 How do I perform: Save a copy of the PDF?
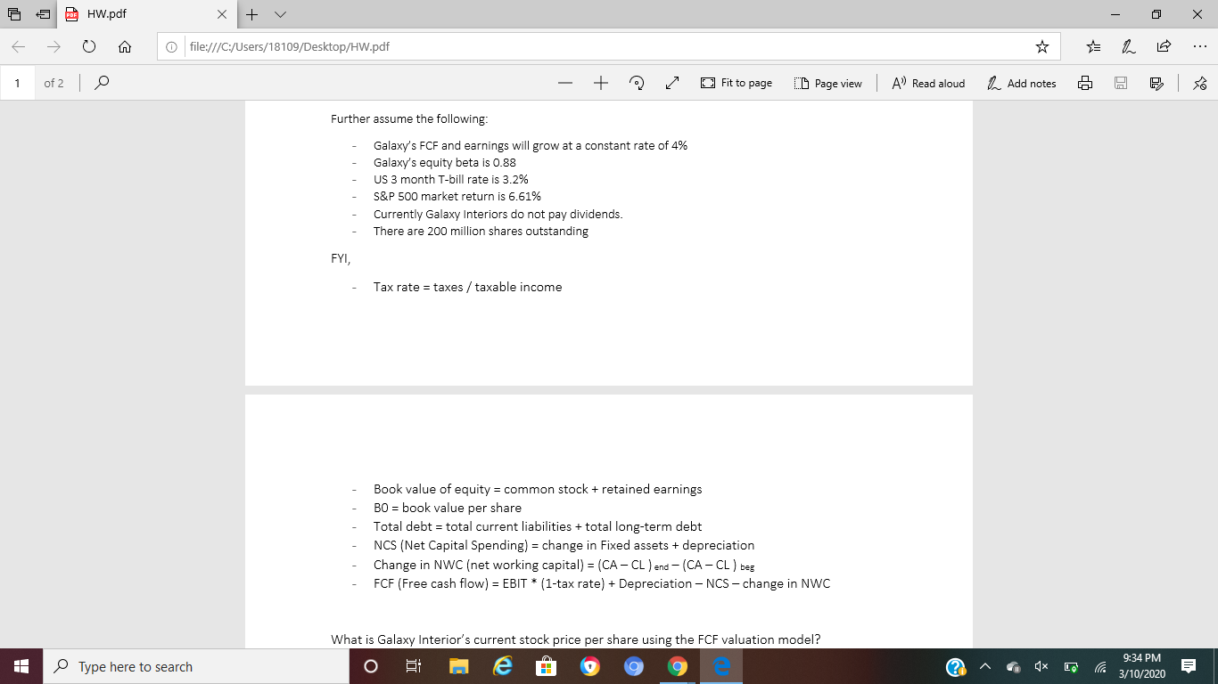pos(1120,82)
